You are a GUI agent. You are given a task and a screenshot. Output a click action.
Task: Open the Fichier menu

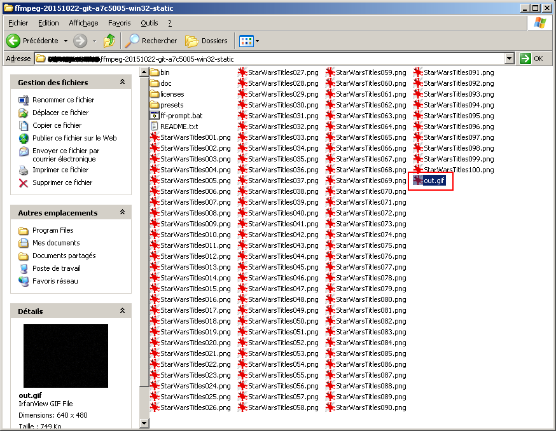(x=18, y=23)
